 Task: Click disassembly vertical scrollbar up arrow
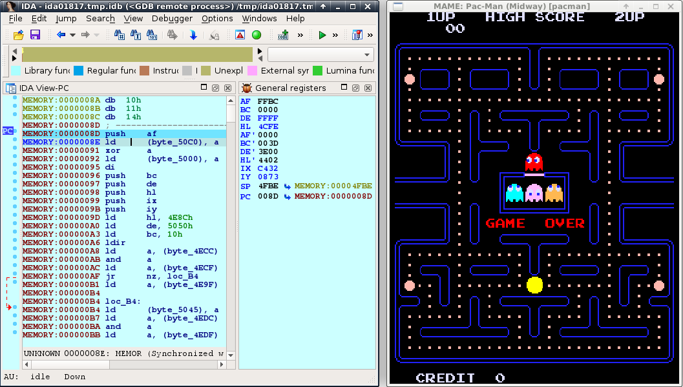(231, 101)
